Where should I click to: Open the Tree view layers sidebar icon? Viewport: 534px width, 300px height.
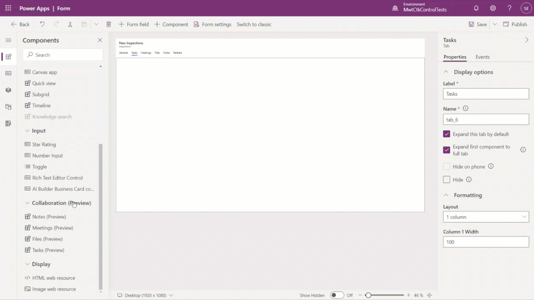[9, 90]
